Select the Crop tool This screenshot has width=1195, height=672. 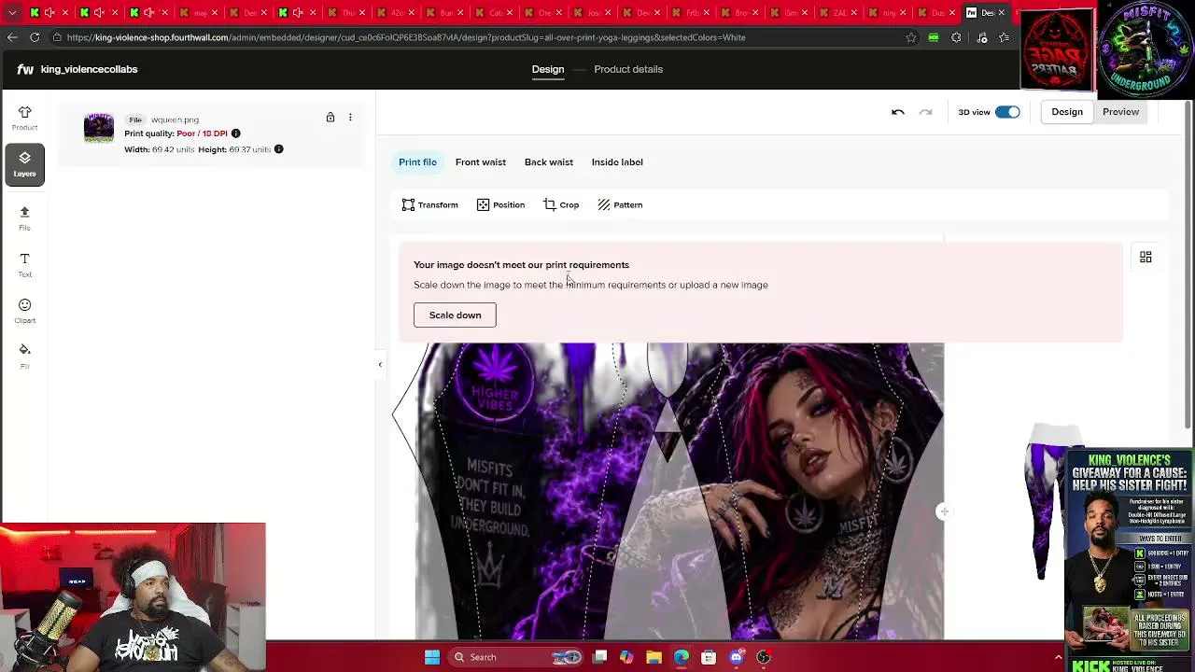pos(561,205)
